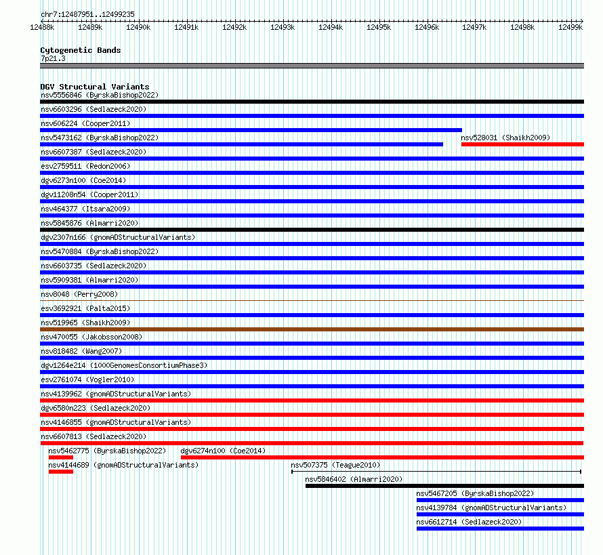603x555 pixels.
Task: Click the nsv5467205 (ByrskaBishop2022) label
Action: point(475,493)
